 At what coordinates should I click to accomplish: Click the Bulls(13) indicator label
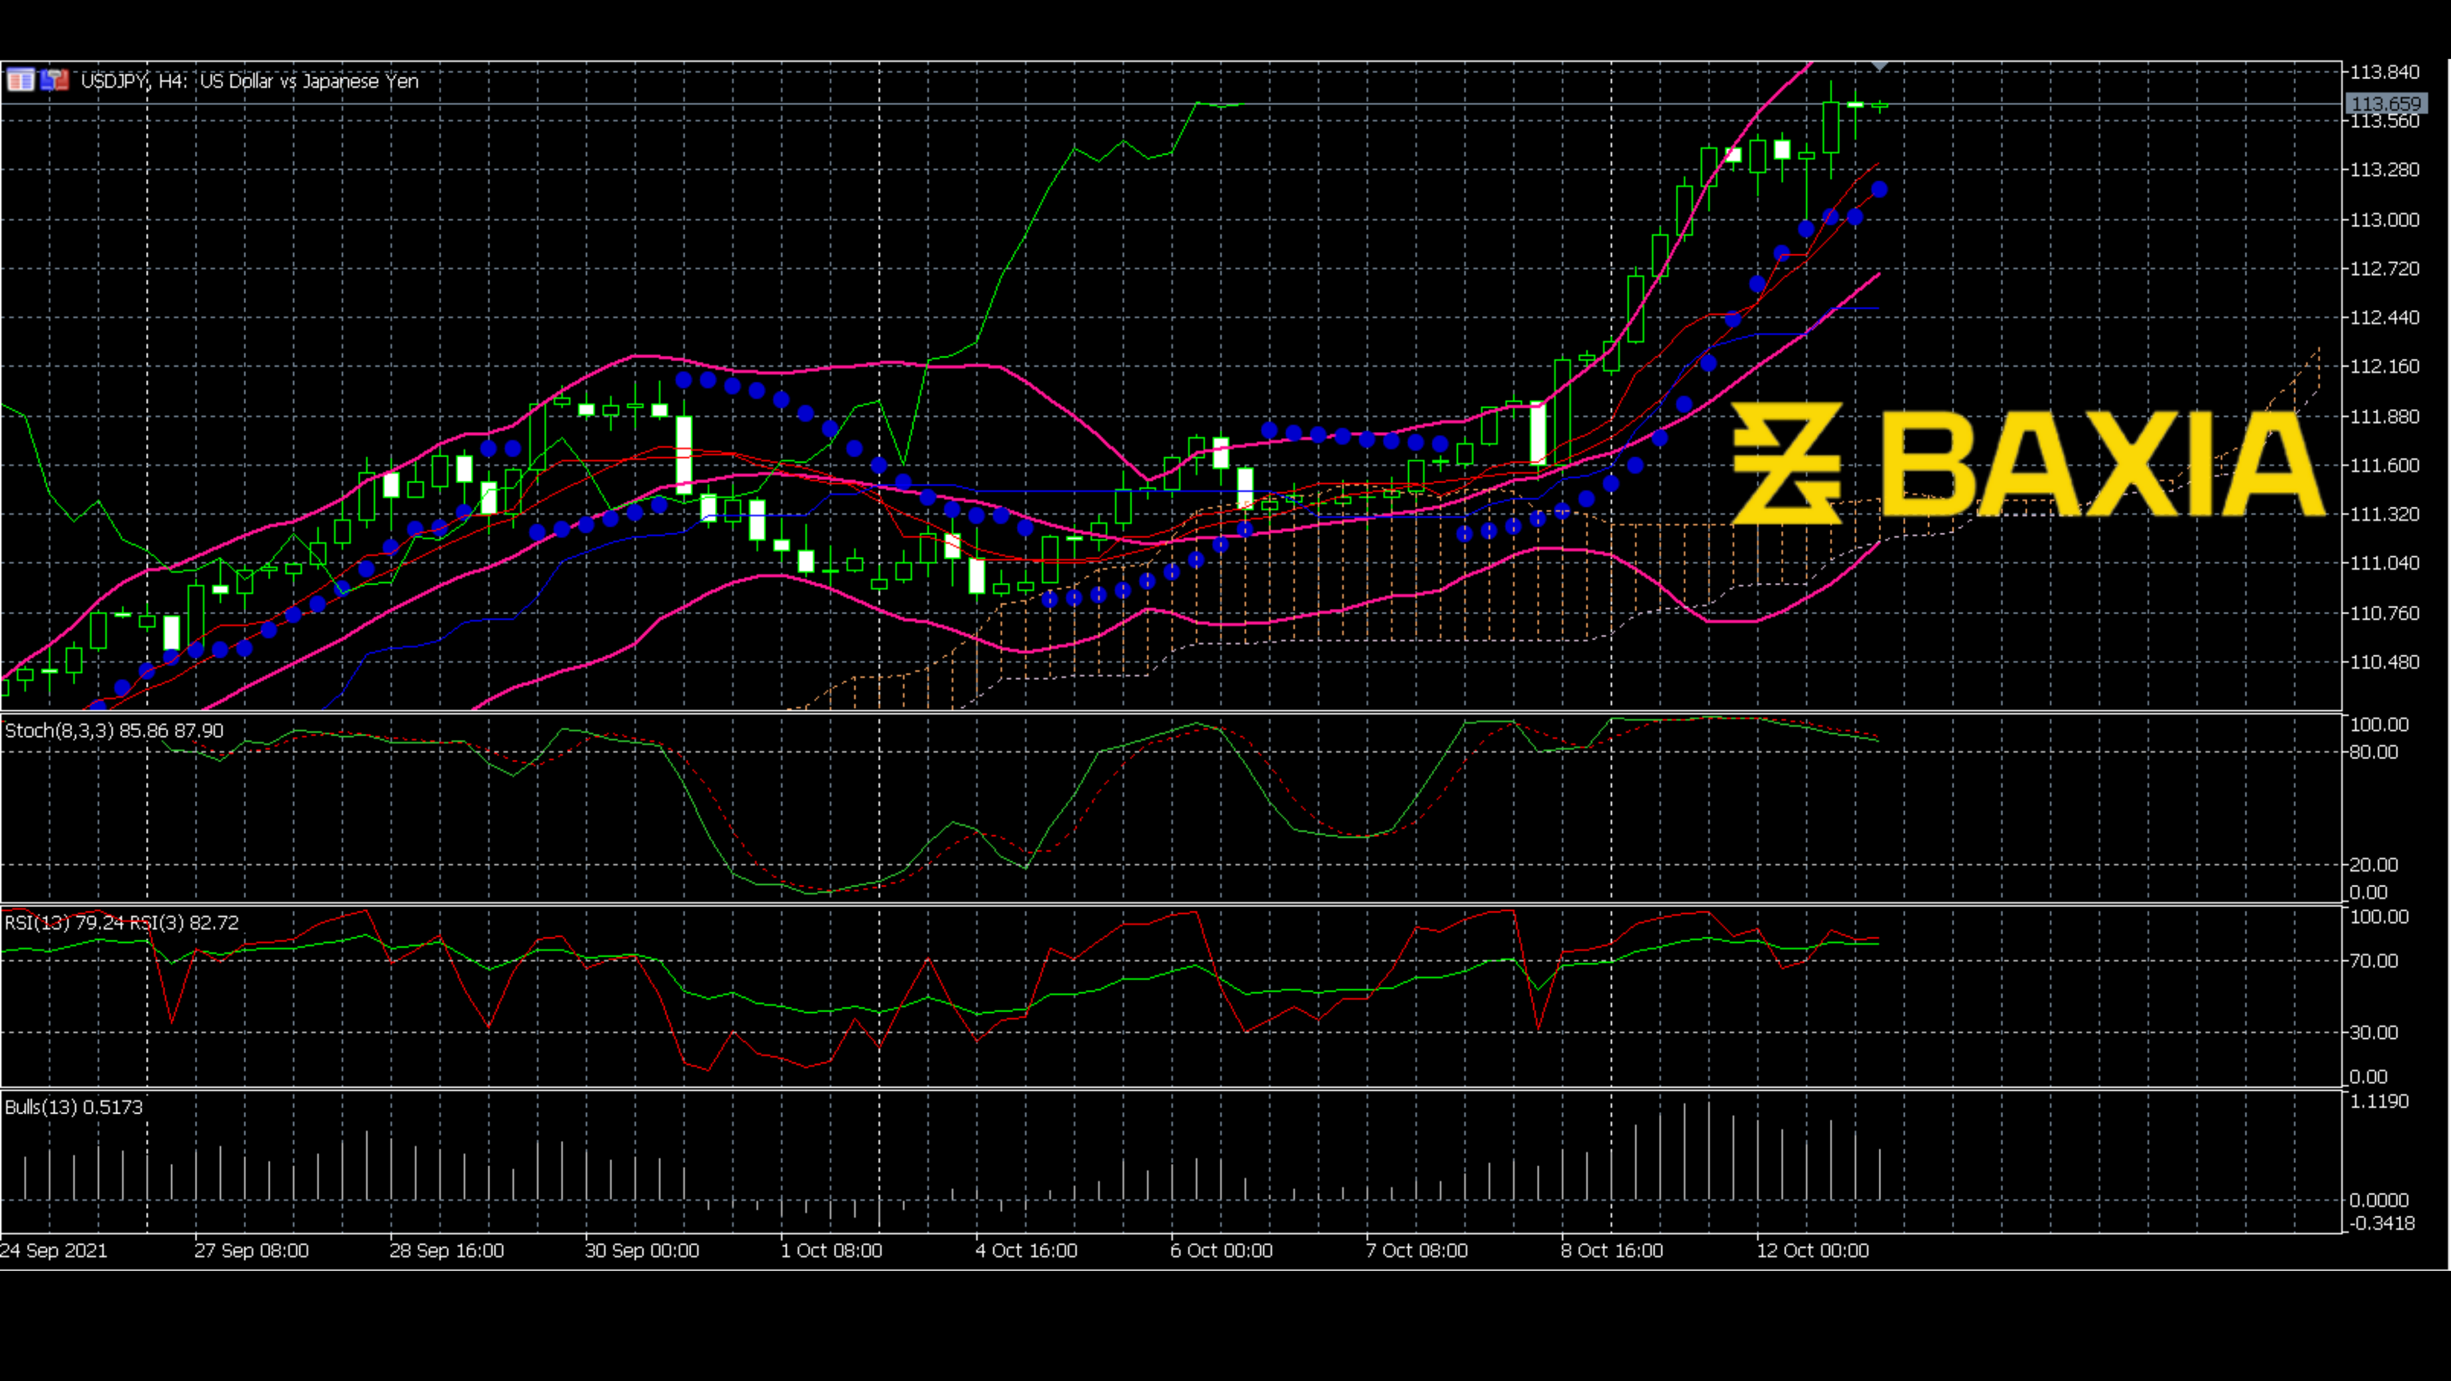coord(73,1108)
